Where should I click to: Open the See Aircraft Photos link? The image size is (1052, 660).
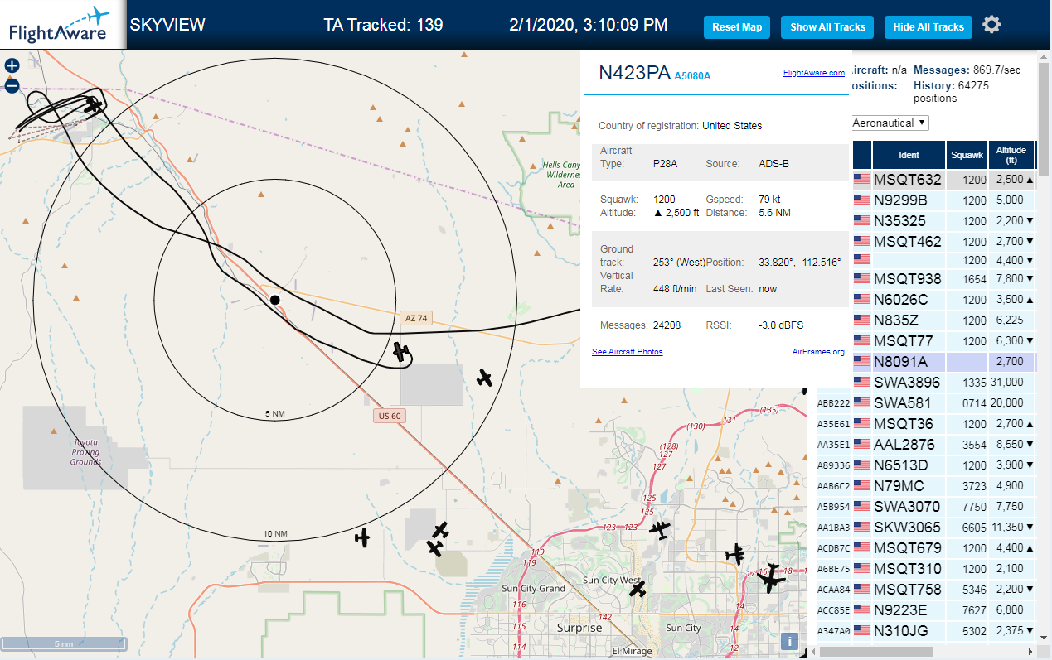click(627, 352)
